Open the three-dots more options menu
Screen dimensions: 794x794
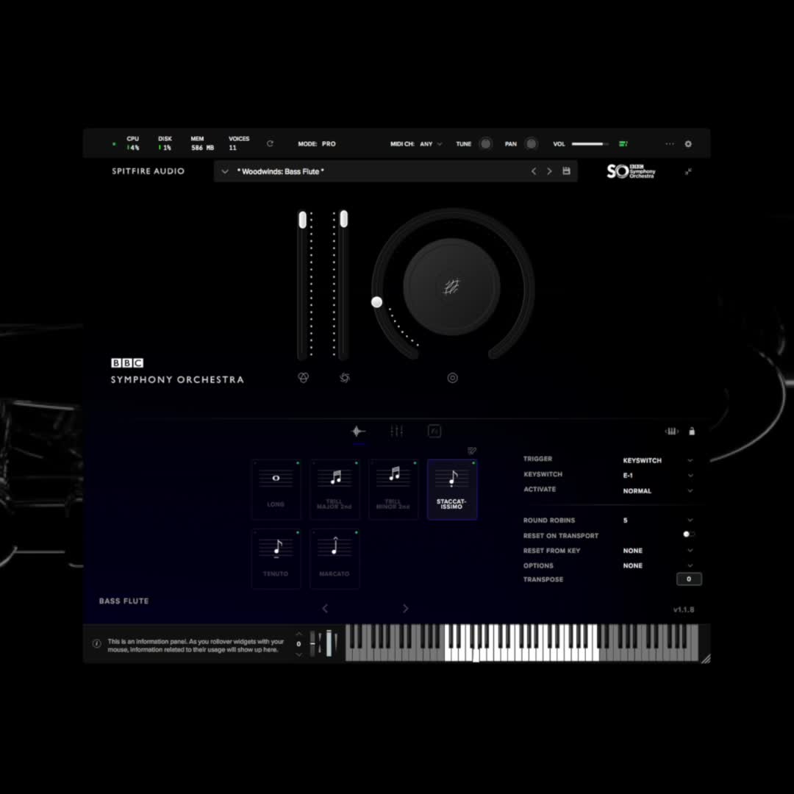click(670, 144)
